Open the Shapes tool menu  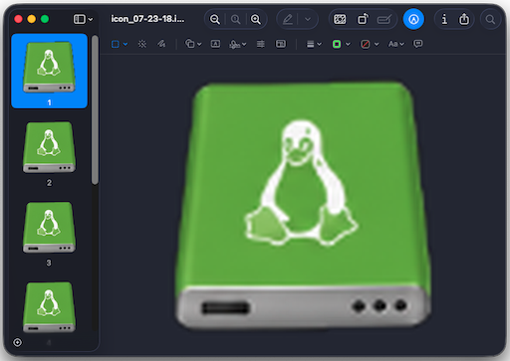(190, 44)
